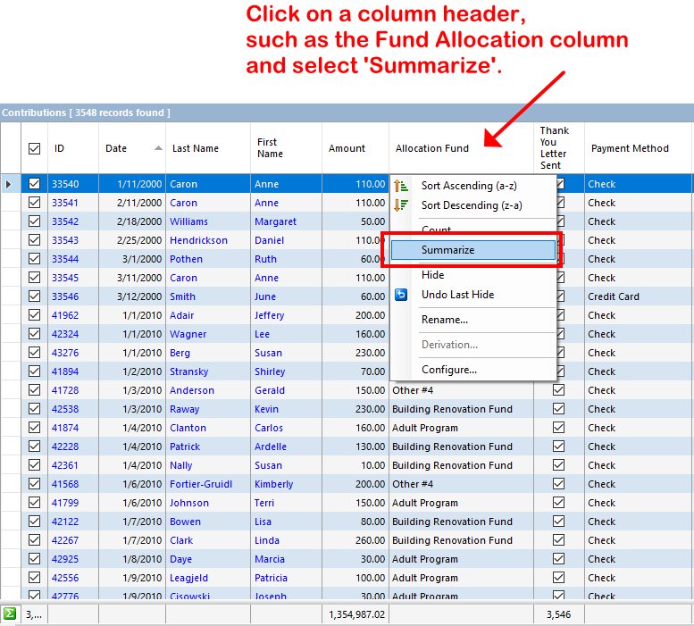
Task: Click the row pointer arrow beside record 33540
Action: (x=9, y=184)
